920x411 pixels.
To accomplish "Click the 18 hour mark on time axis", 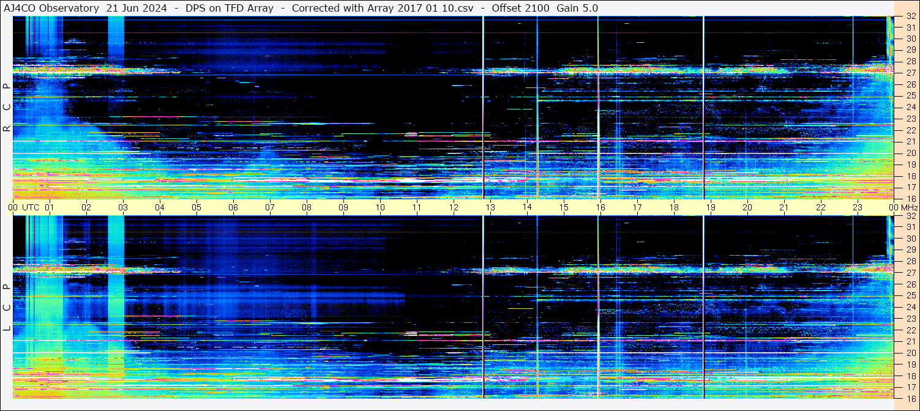I will [x=674, y=207].
